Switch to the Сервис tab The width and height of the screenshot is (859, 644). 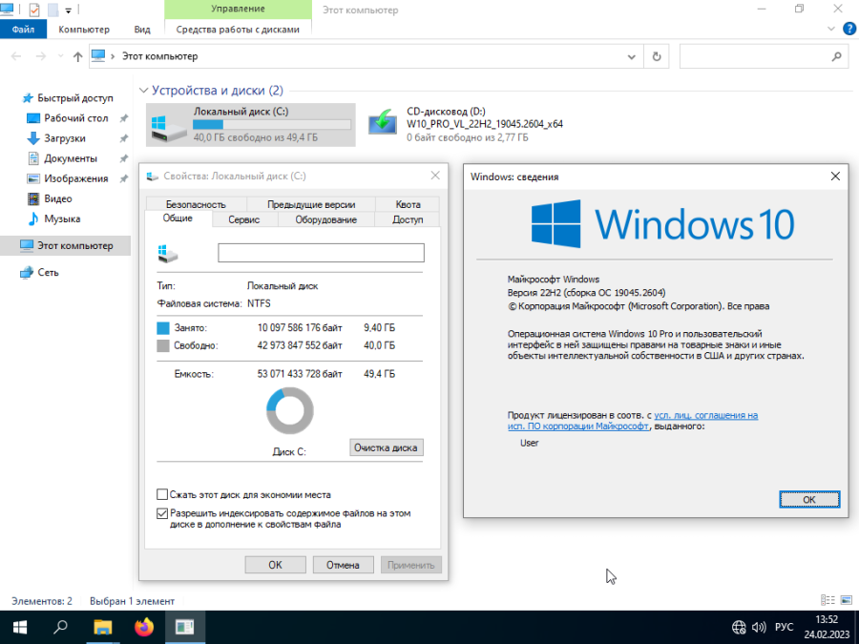(x=243, y=219)
